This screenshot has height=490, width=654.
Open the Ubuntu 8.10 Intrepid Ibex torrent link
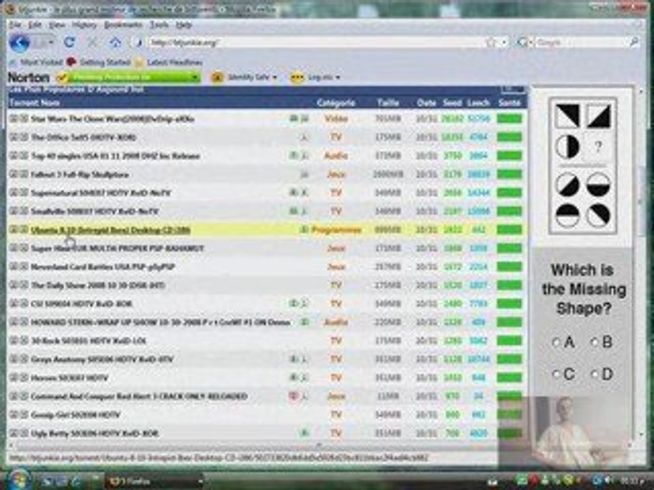point(110,230)
